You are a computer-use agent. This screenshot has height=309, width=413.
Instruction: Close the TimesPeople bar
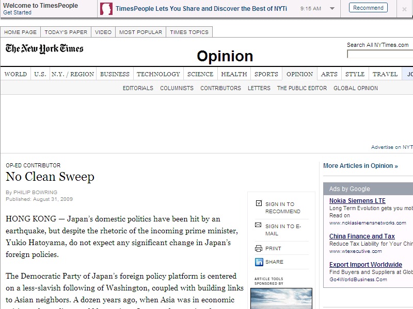404,9
